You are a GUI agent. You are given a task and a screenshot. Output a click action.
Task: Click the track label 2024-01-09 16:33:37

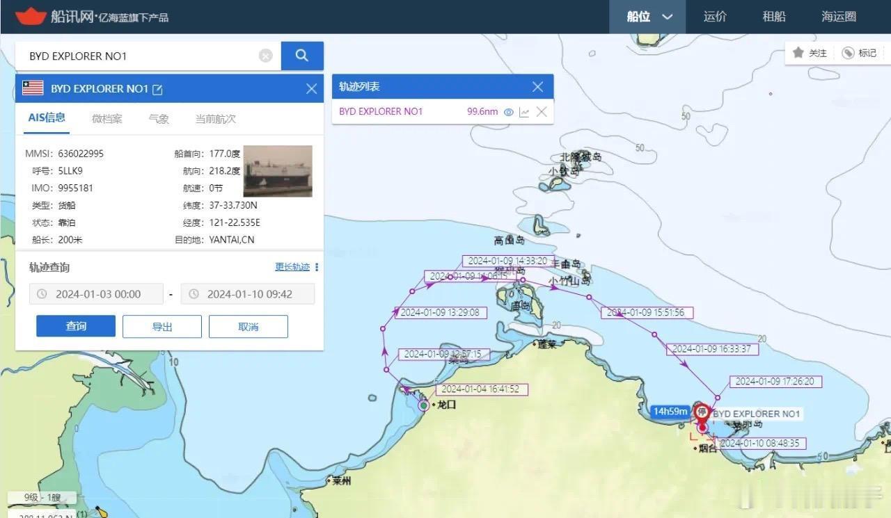[x=712, y=349]
